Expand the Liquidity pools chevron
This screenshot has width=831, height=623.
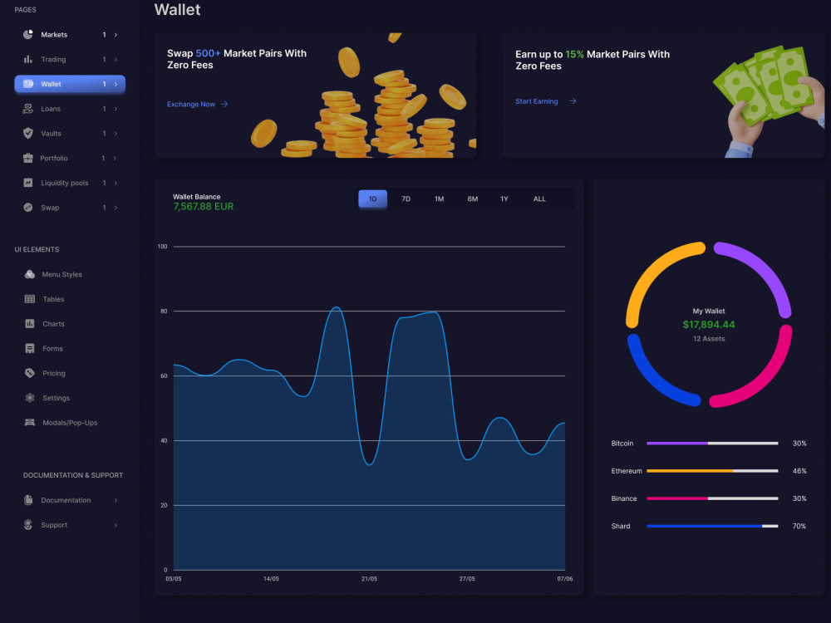(116, 184)
